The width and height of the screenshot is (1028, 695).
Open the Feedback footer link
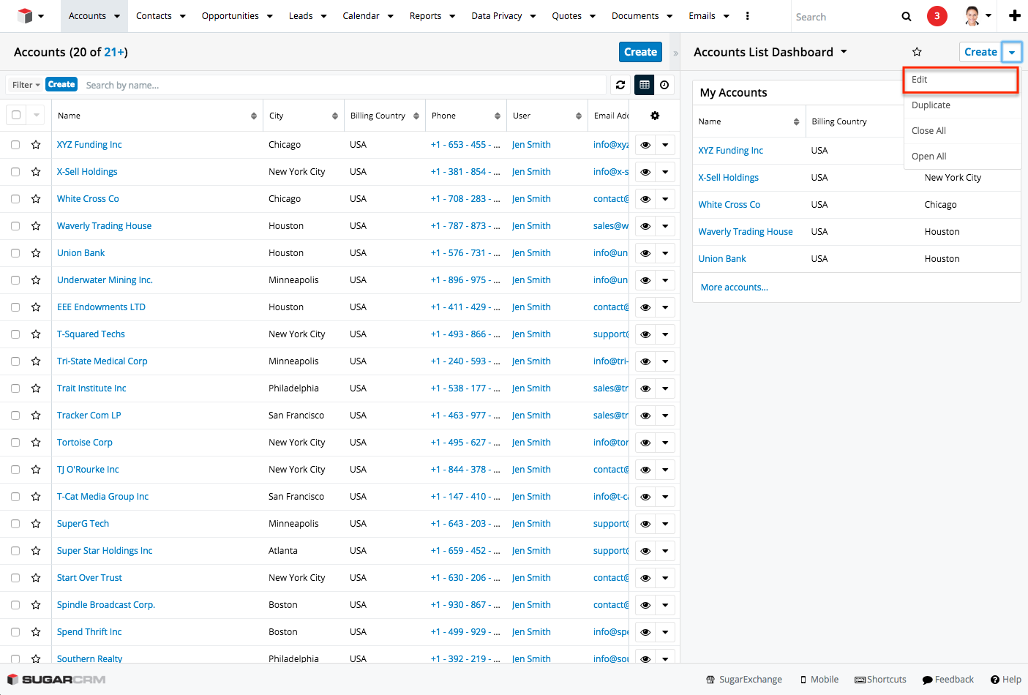[x=948, y=680]
